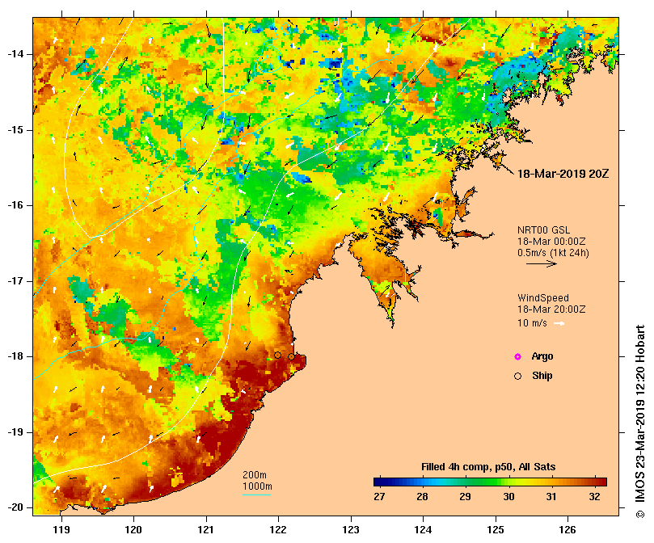Click the 'Ship' legend label
Screen dimensions: 654x543
[542, 376]
